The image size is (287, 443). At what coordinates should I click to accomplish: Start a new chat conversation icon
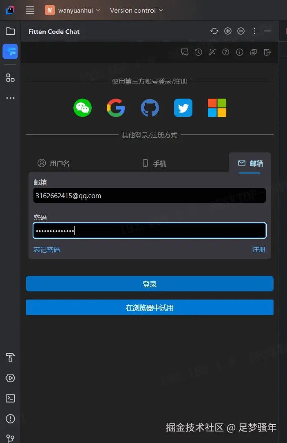pos(185,52)
